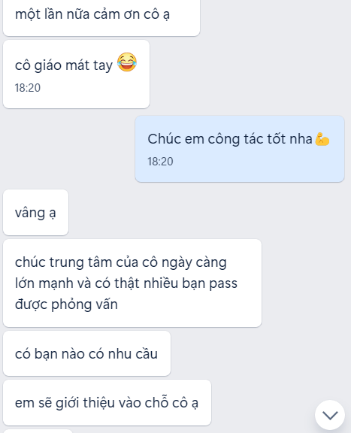Click the laughing emoji in 'cô giáo mát tay'
The width and height of the screenshot is (351, 433).
point(127,62)
